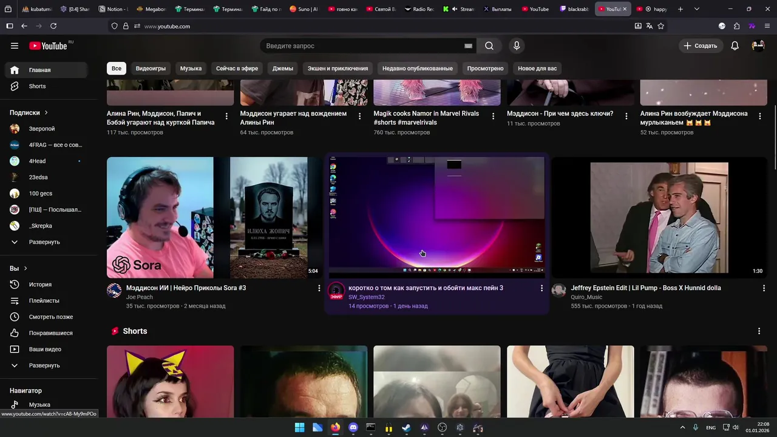Open Quiro_Music channel avatar

point(558,291)
